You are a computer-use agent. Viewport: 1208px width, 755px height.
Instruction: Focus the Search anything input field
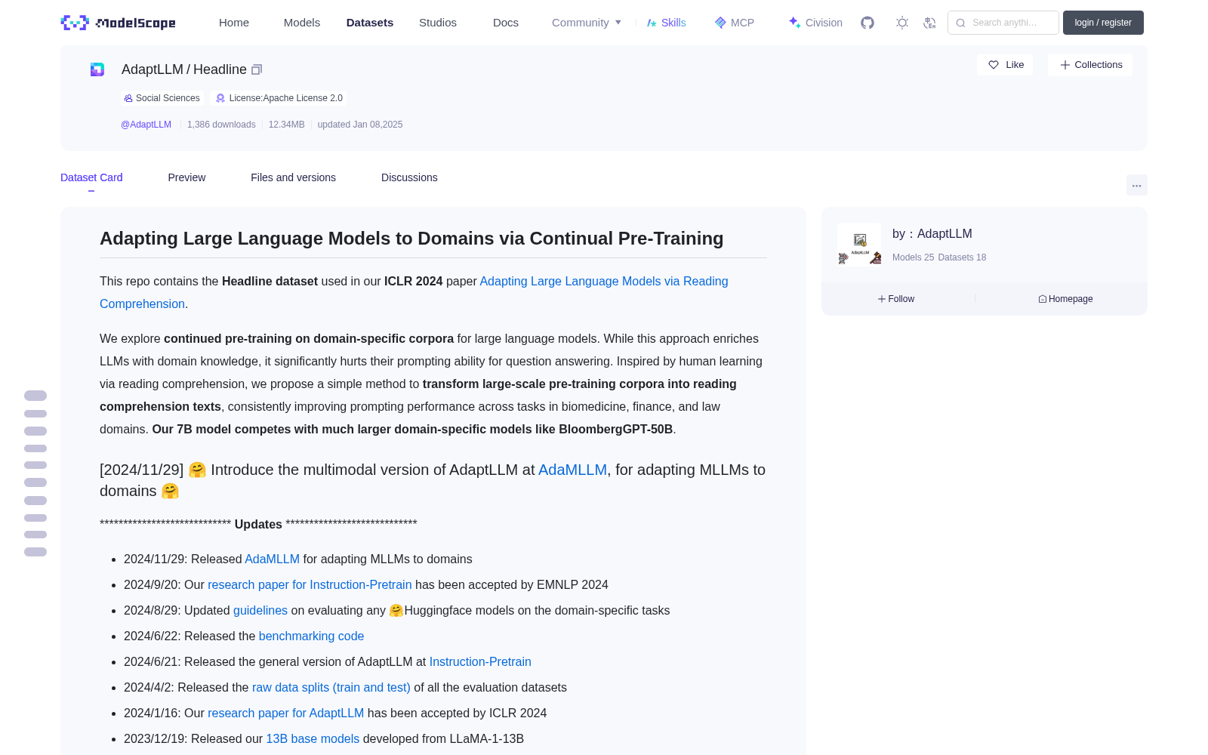coord(1003,23)
